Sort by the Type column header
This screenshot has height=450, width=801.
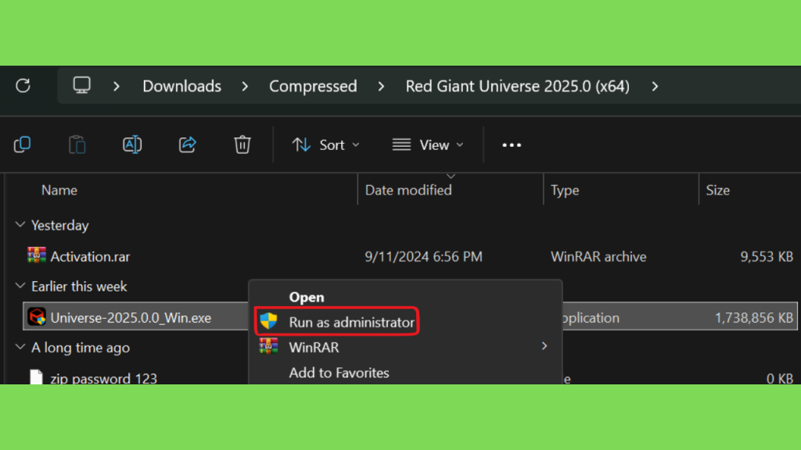(565, 191)
